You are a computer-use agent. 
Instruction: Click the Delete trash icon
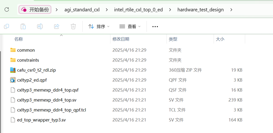73,26
